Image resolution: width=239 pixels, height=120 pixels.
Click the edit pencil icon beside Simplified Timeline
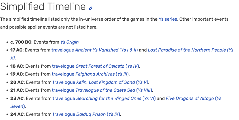click(91, 8)
